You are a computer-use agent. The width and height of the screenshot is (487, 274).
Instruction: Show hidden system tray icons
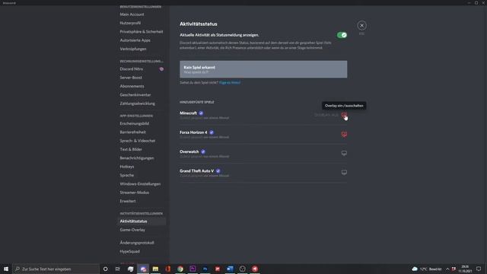447,269
